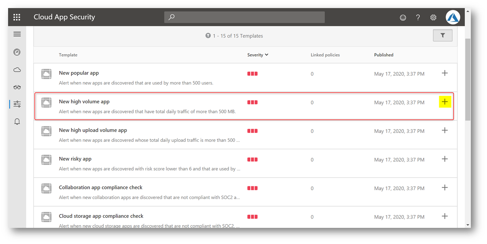Click linked policies count for New high volume app

pos(312,103)
